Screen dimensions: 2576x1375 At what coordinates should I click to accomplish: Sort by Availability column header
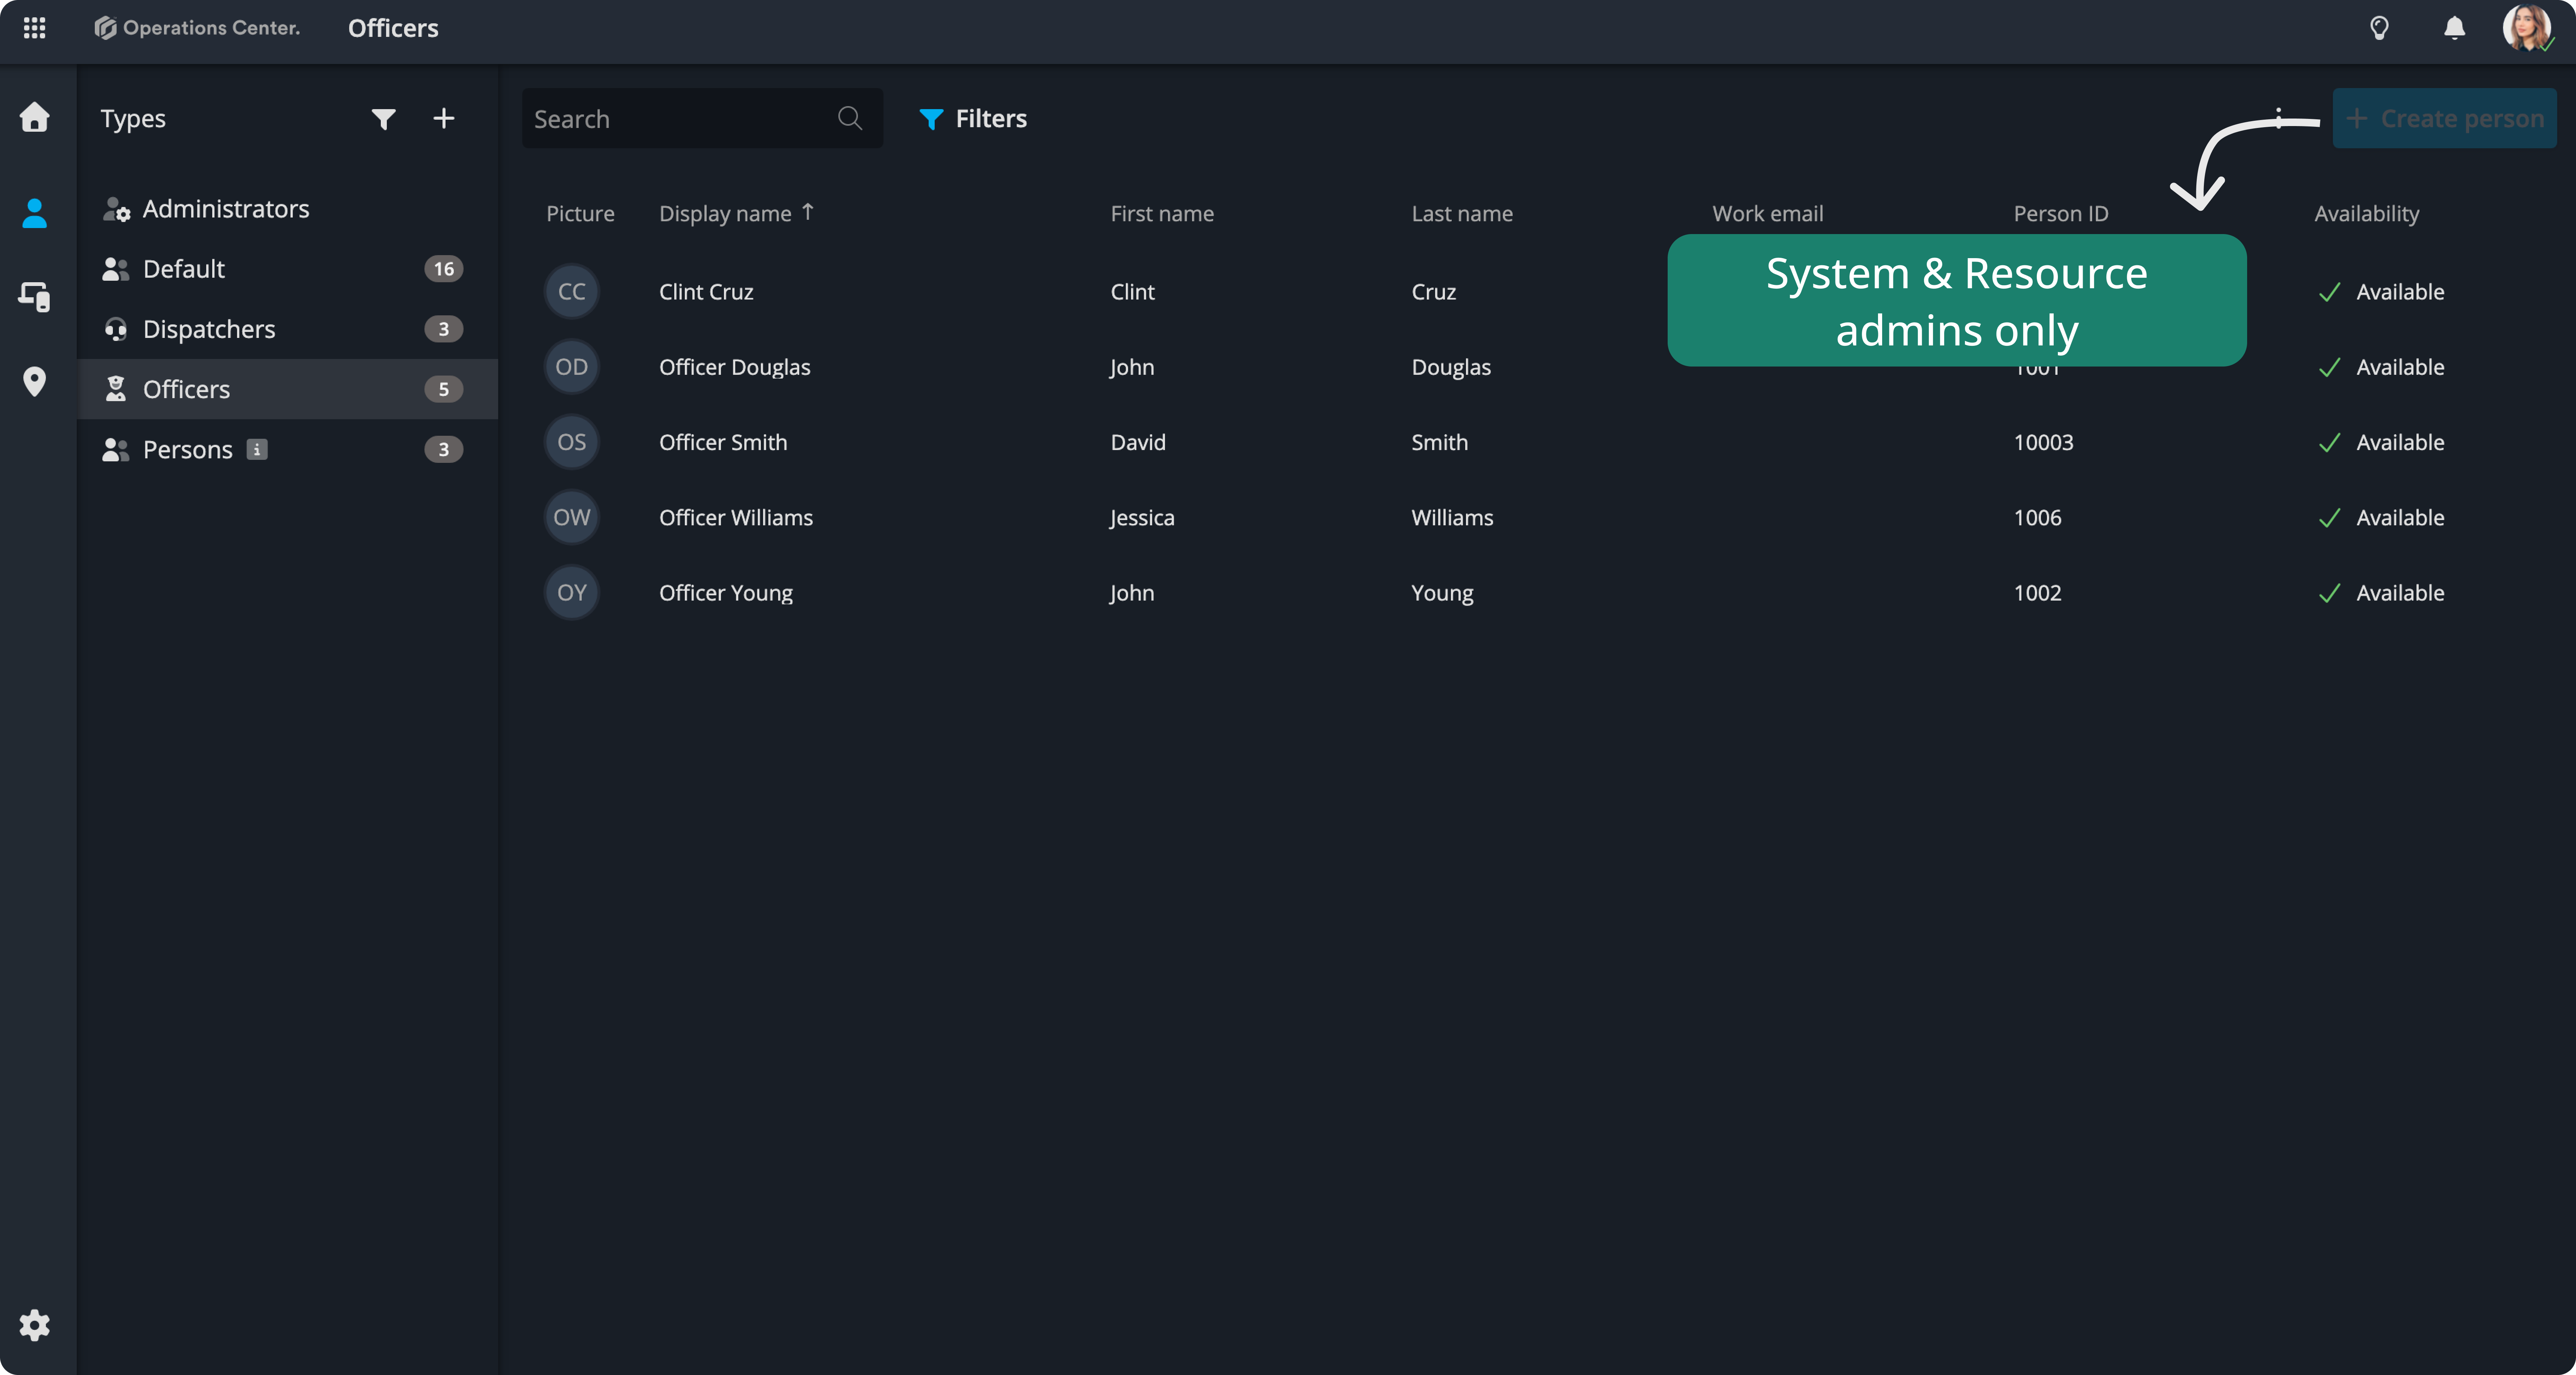[x=2366, y=213]
